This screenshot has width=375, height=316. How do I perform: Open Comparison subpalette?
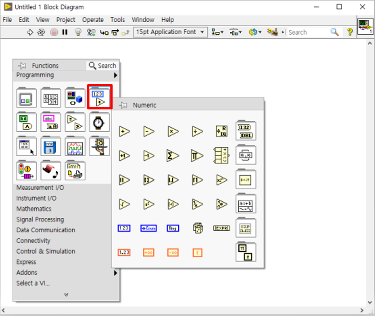(x=75, y=122)
